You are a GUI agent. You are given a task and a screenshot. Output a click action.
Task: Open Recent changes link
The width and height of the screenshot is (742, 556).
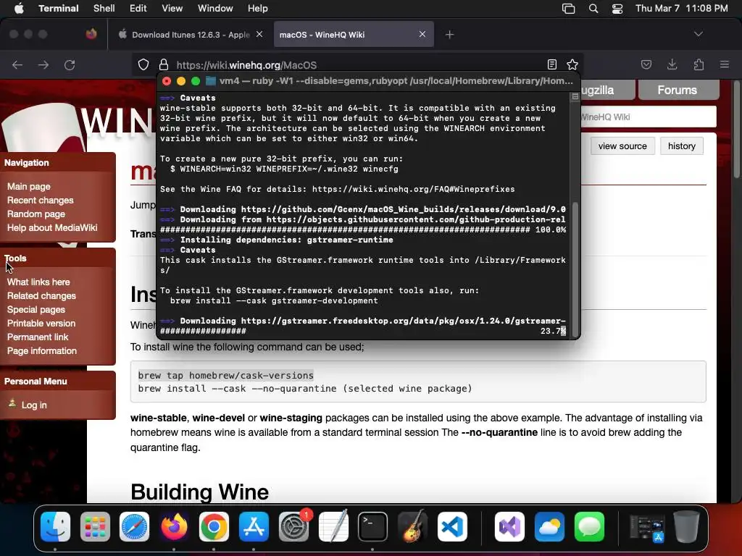coord(41,201)
